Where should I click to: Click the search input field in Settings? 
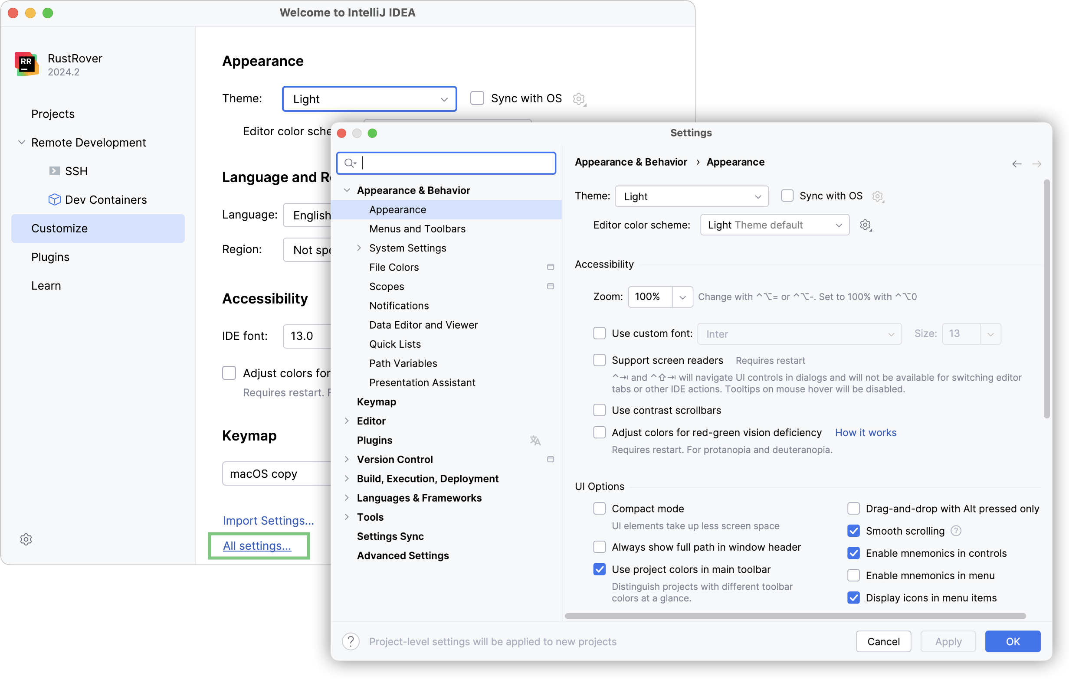tap(448, 162)
